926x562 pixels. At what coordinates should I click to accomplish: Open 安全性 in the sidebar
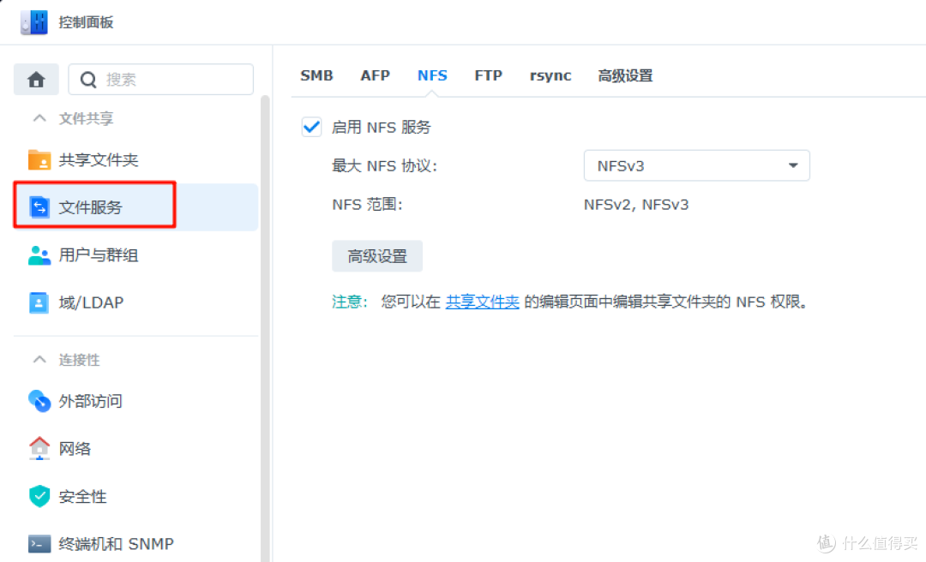pos(82,496)
